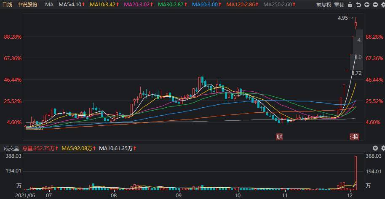
Task: Click the lock icon in chart toolbar
Action: tap(350, 5)
